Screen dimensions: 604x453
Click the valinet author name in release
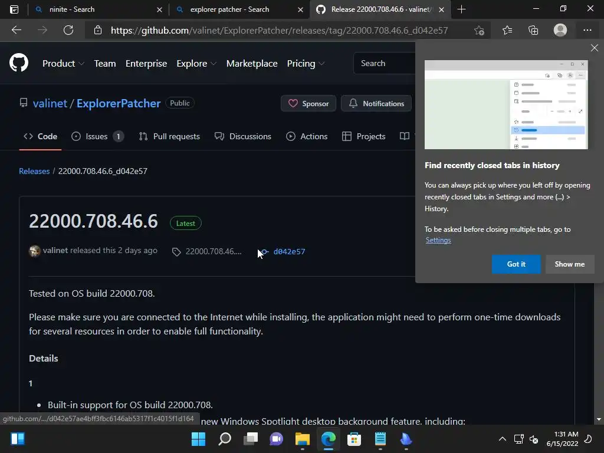pyautogui.click(x=55, y=250)
